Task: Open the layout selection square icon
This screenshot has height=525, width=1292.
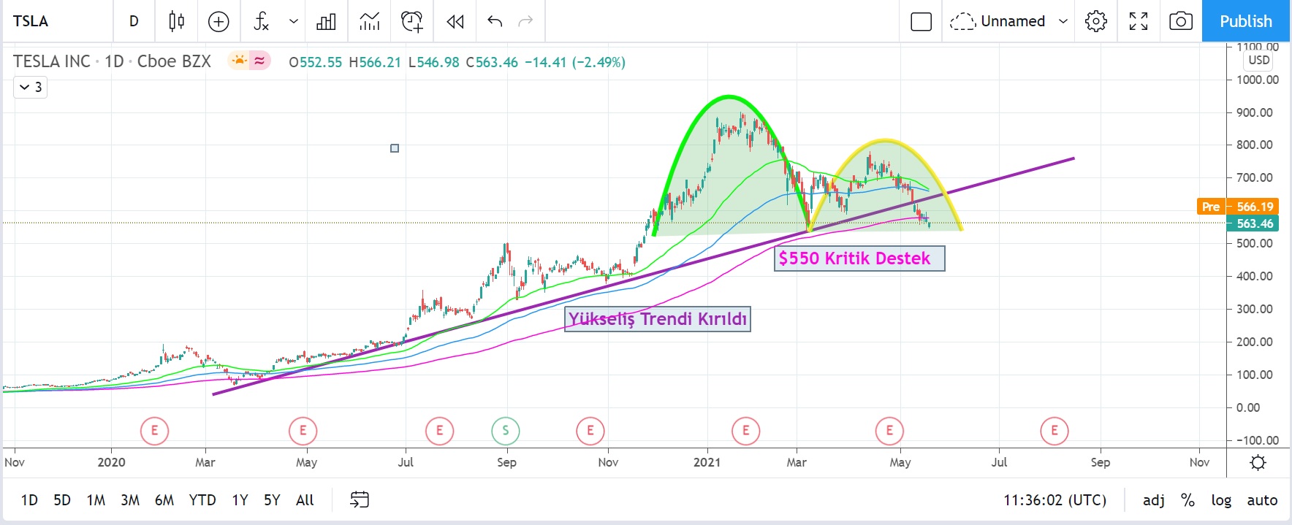Action: 921,21
